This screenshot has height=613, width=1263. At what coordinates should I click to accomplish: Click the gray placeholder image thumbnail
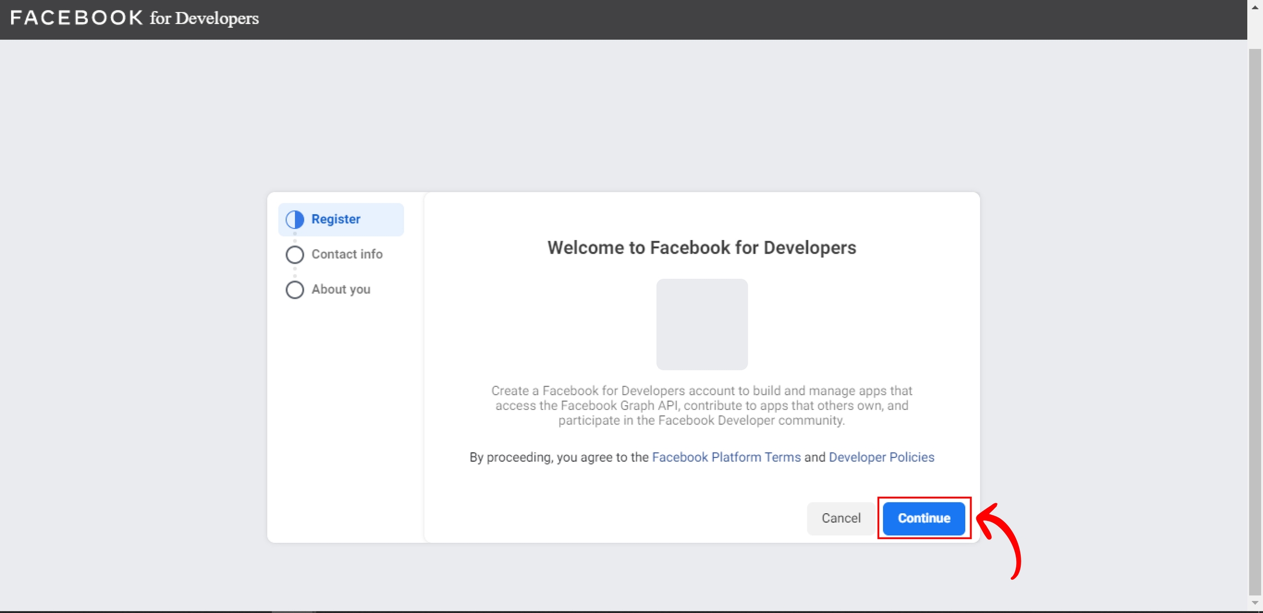[702, 324]
